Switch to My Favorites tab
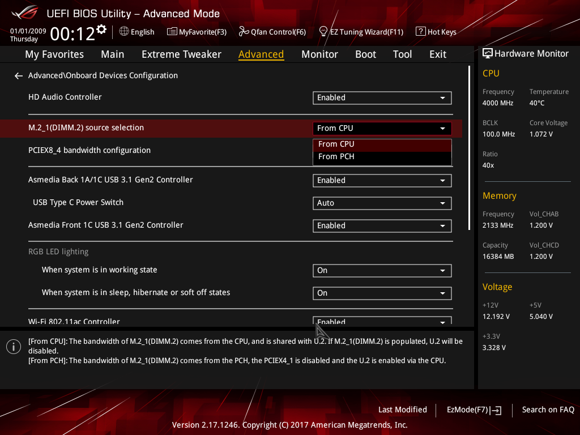 point(54,54)
